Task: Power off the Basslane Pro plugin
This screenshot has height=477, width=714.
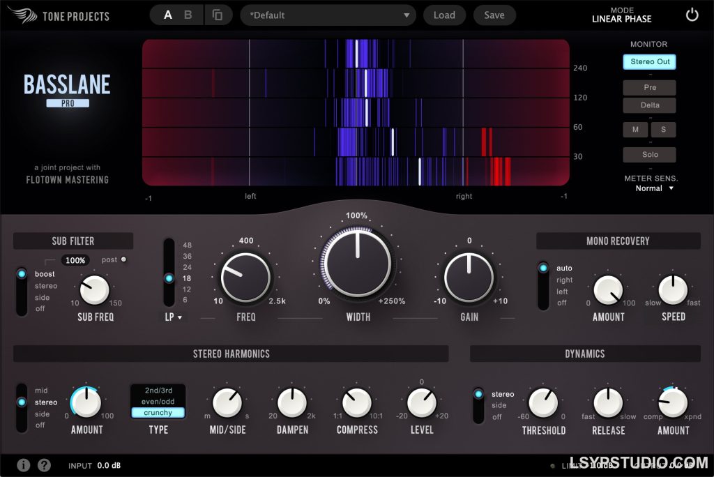Action: (x=692, y=13)
